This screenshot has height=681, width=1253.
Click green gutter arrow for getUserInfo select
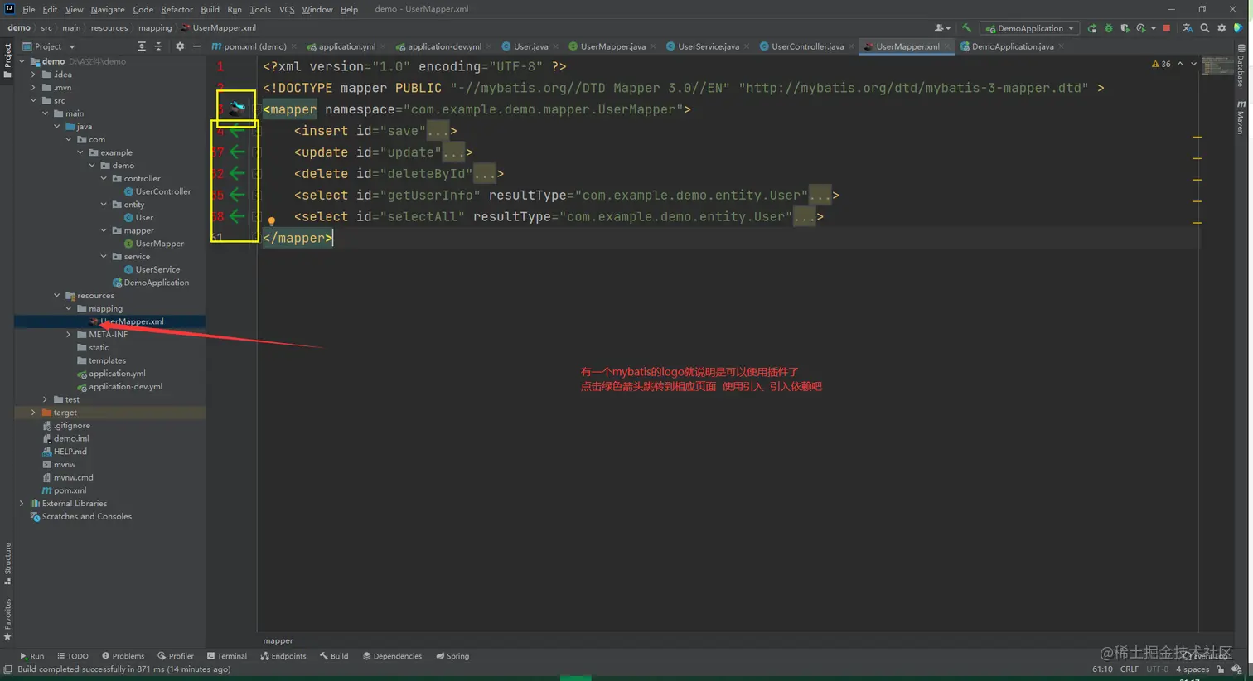(x=237, y=195)
